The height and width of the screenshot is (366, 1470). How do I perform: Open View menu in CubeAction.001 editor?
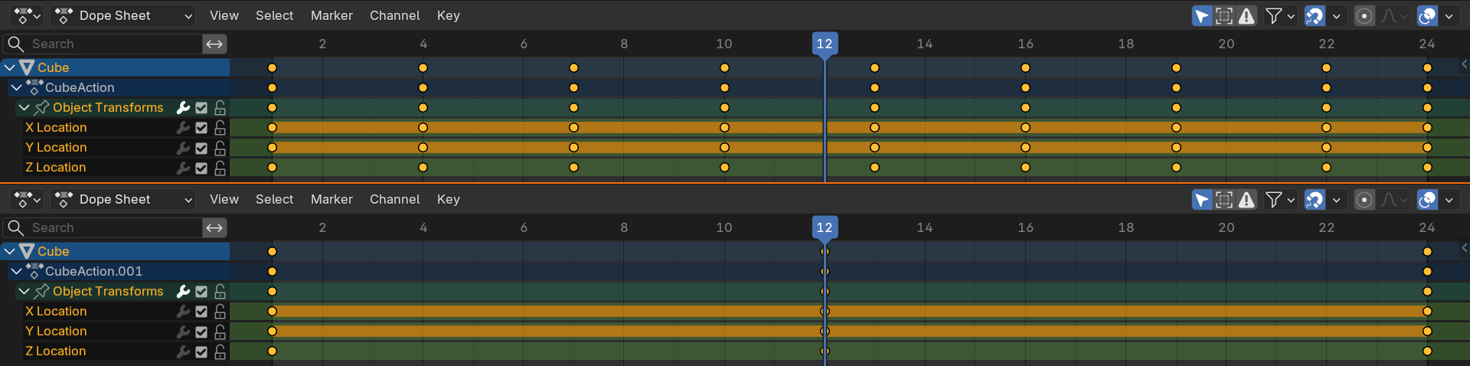(x=224, y=199)
